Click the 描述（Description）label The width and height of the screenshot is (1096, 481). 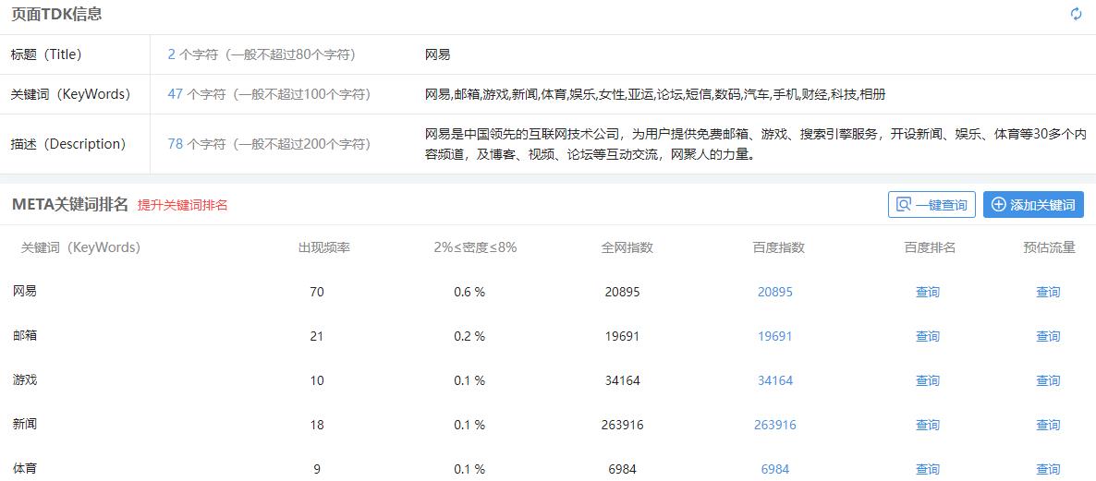coord(67,144)
